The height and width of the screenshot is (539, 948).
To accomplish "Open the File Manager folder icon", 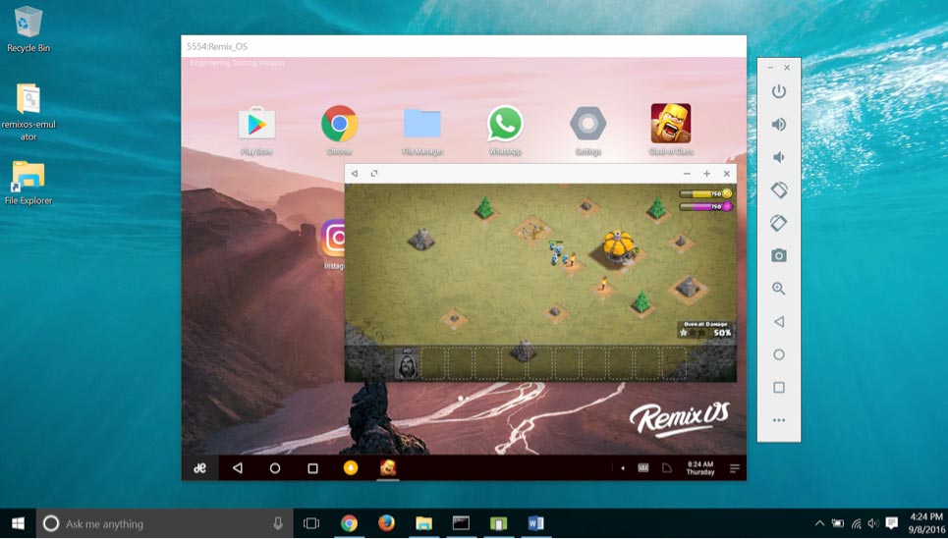I will (422, 124).
